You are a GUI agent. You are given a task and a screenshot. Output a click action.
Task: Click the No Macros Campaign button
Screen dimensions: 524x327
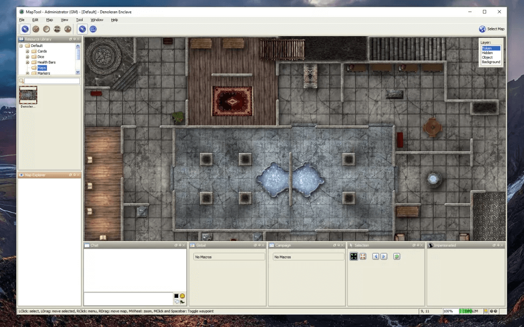click(x=308, y=257)
